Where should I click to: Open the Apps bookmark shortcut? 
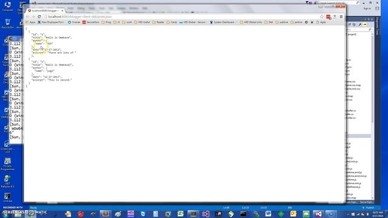pos(30,22)
